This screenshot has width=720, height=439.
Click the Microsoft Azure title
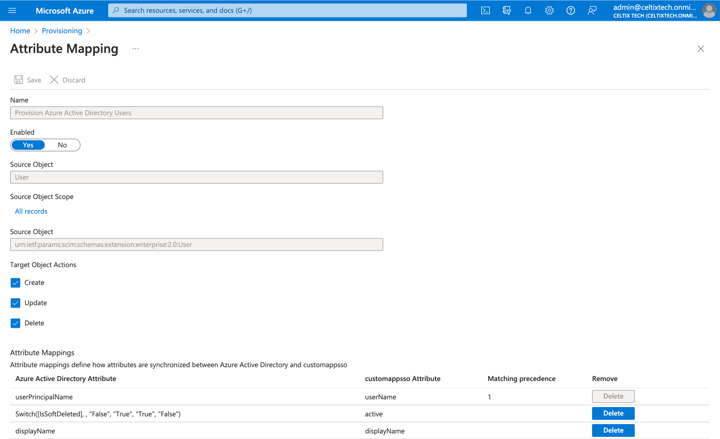coord(64,11)
